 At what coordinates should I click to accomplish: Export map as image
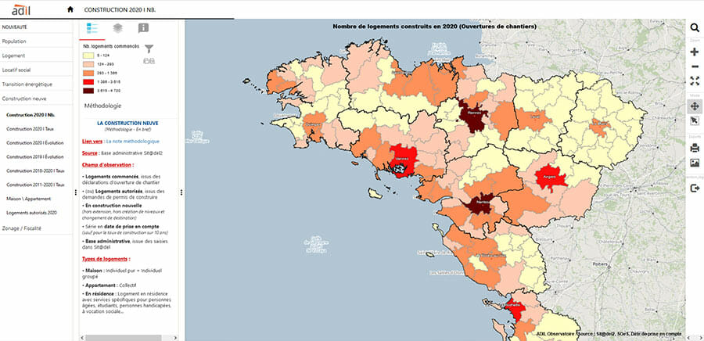[694, 163]
